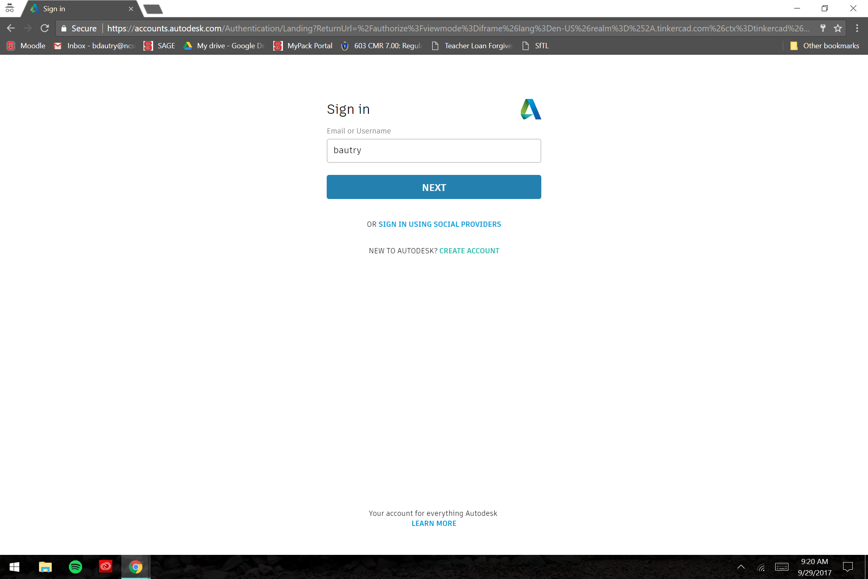This screenshot has height=579, width=868.
Task: Open the MyPack Portal bookmark
Action: 303,46
